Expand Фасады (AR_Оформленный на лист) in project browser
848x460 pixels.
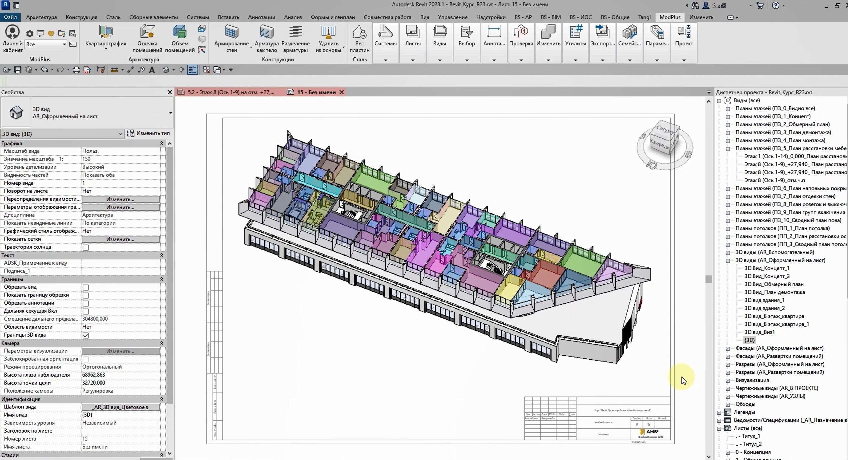728,348
